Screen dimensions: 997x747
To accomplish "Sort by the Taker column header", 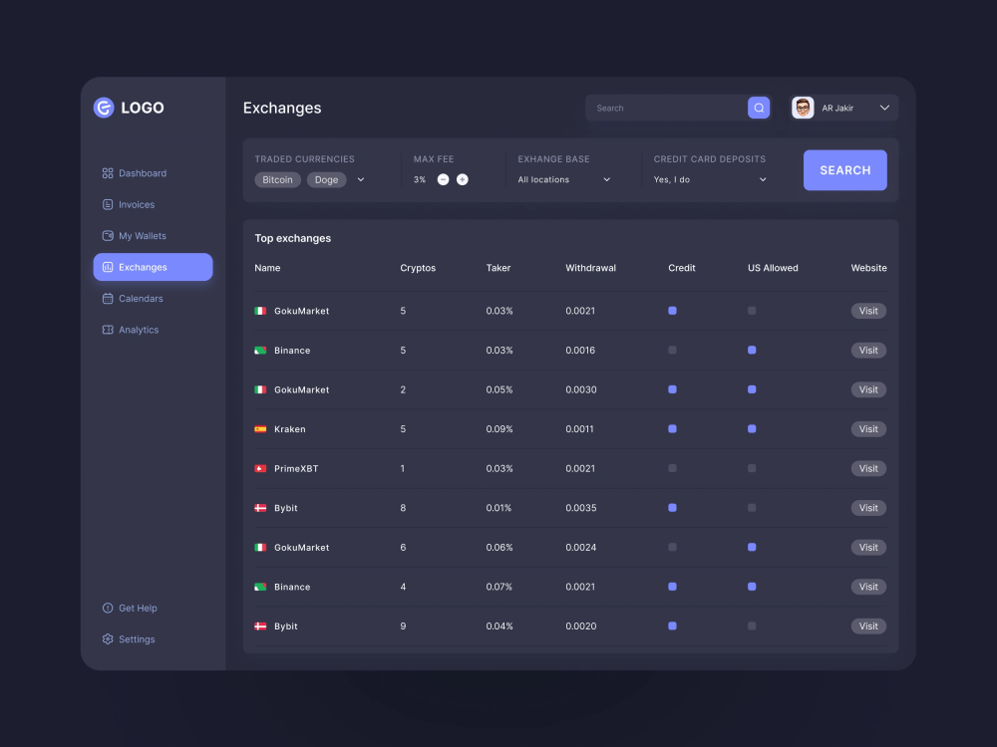I will 498,268.
